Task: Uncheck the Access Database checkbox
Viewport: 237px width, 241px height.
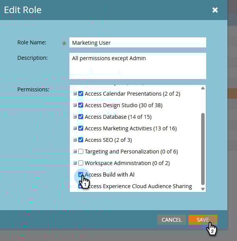Action: 81,117
